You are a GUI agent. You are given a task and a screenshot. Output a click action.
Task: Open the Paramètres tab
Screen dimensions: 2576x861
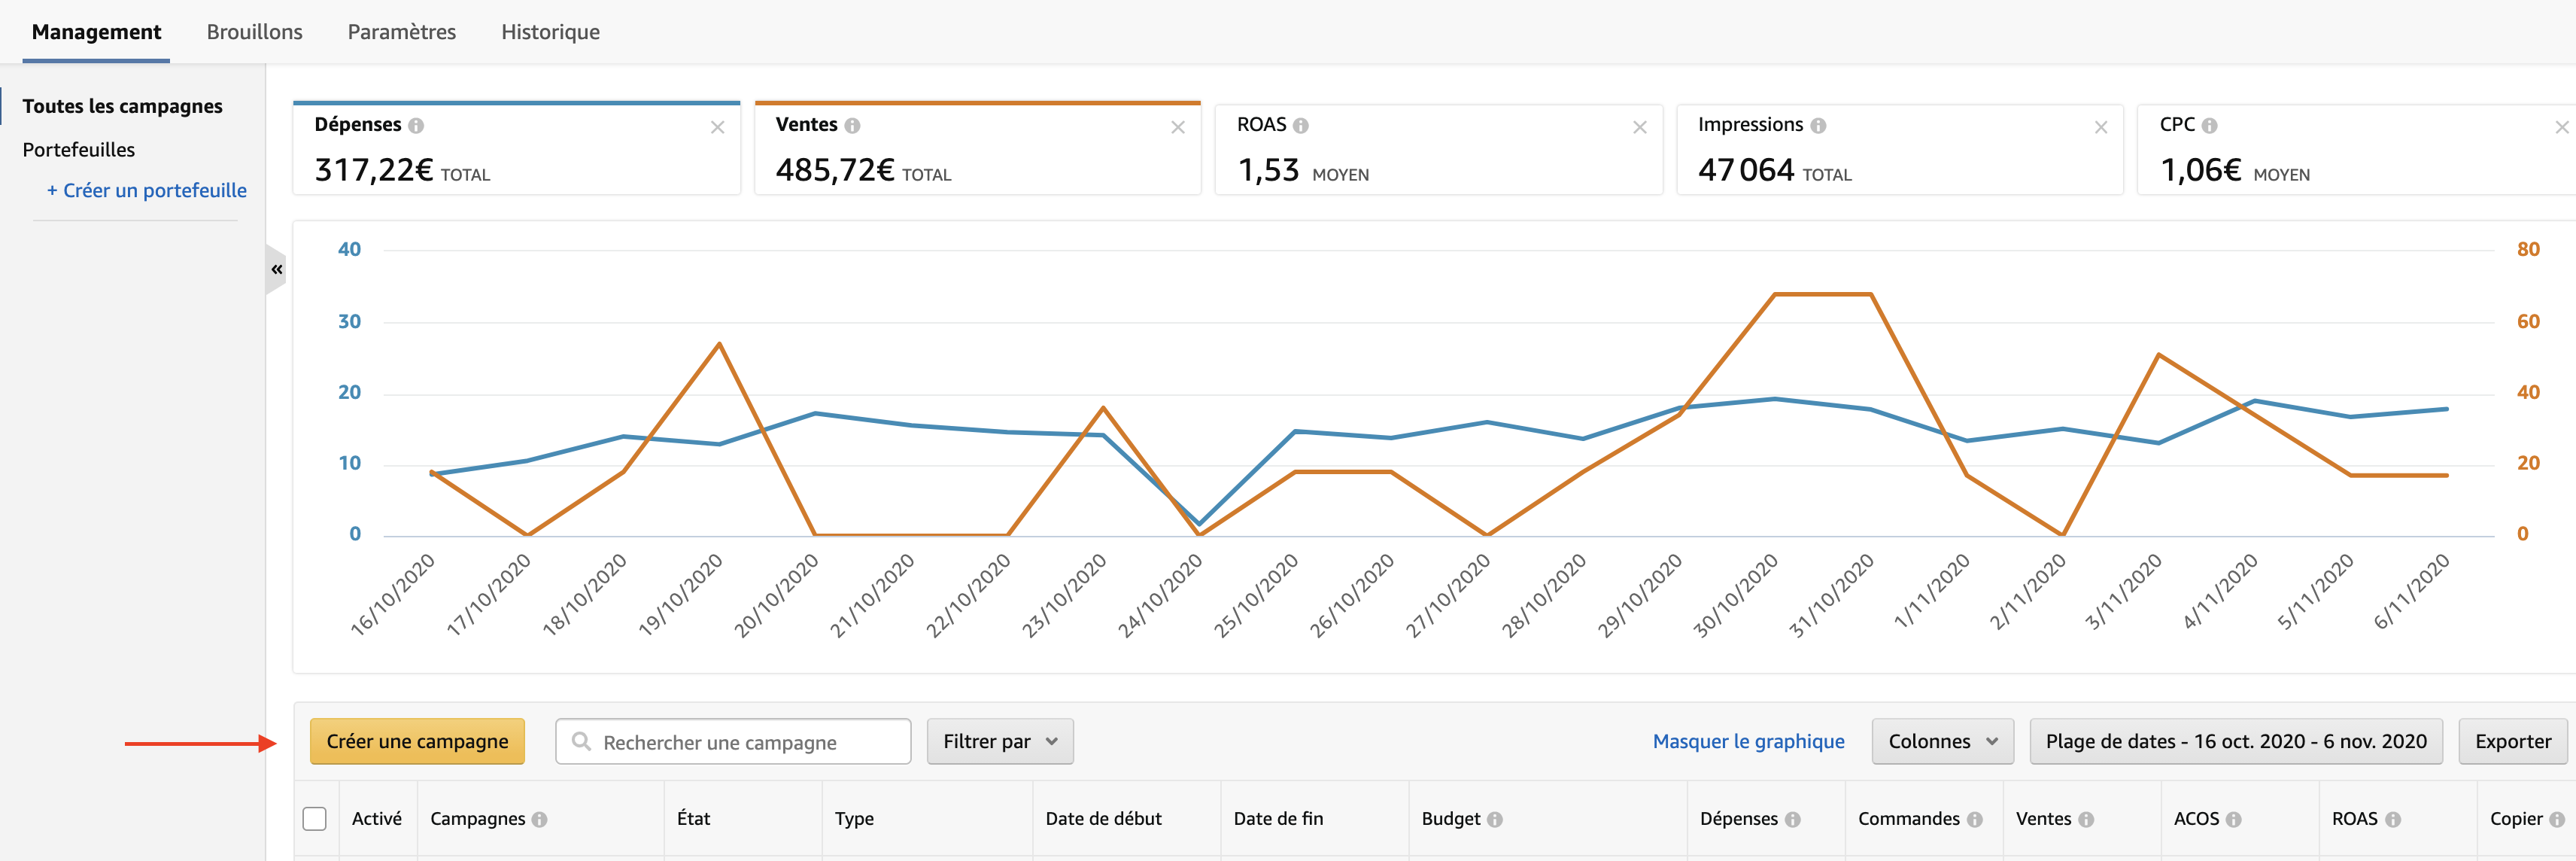point(401,32)
